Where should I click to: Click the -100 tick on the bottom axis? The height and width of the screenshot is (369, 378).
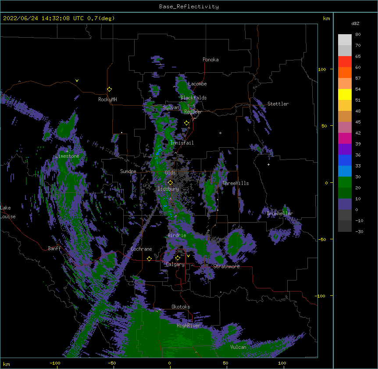click(55, 363)
